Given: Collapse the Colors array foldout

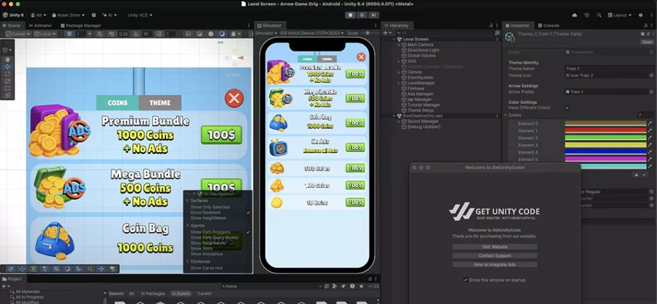Looking at the screenshot, I should [506, 115].
